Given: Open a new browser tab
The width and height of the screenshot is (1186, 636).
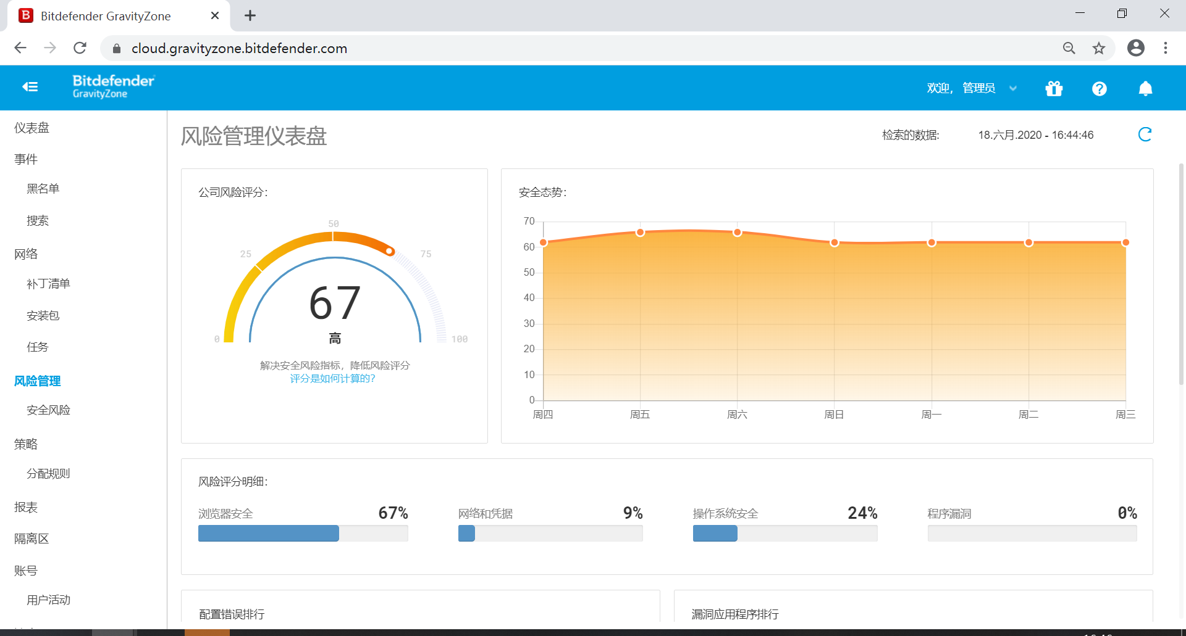Looking at the screenshot, I should coord(250,16).
